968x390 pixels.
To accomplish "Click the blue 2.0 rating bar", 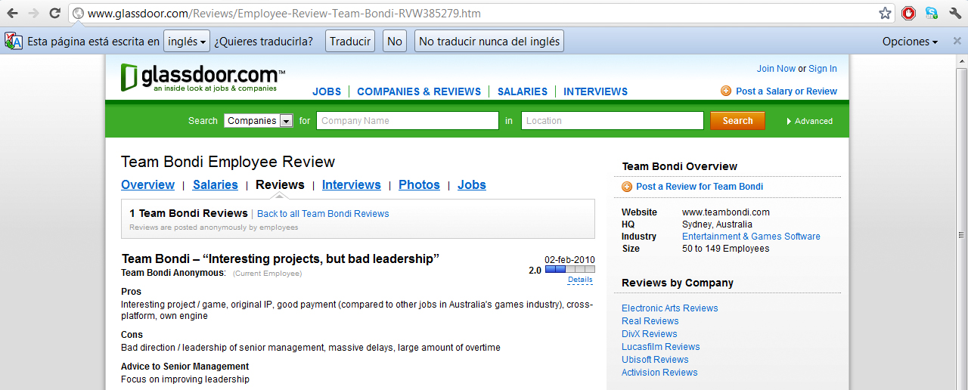I will [569, 269].
